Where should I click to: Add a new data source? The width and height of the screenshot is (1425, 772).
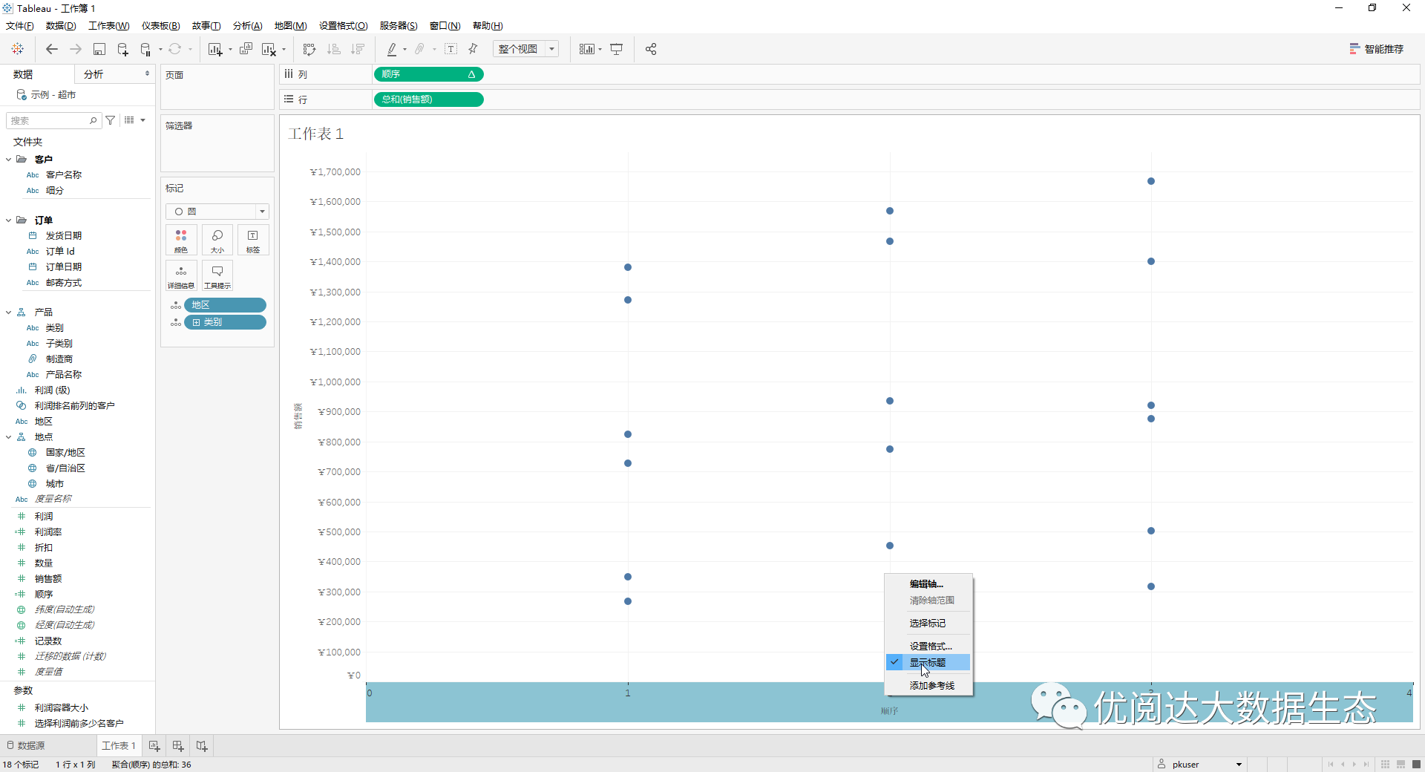tap(122, 49)
